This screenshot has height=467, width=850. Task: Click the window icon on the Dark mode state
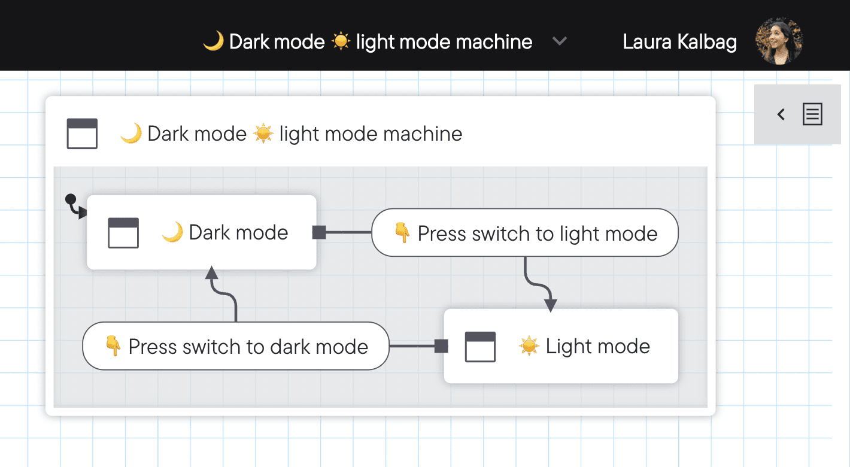pyautogui.click(x=123, y=232)
